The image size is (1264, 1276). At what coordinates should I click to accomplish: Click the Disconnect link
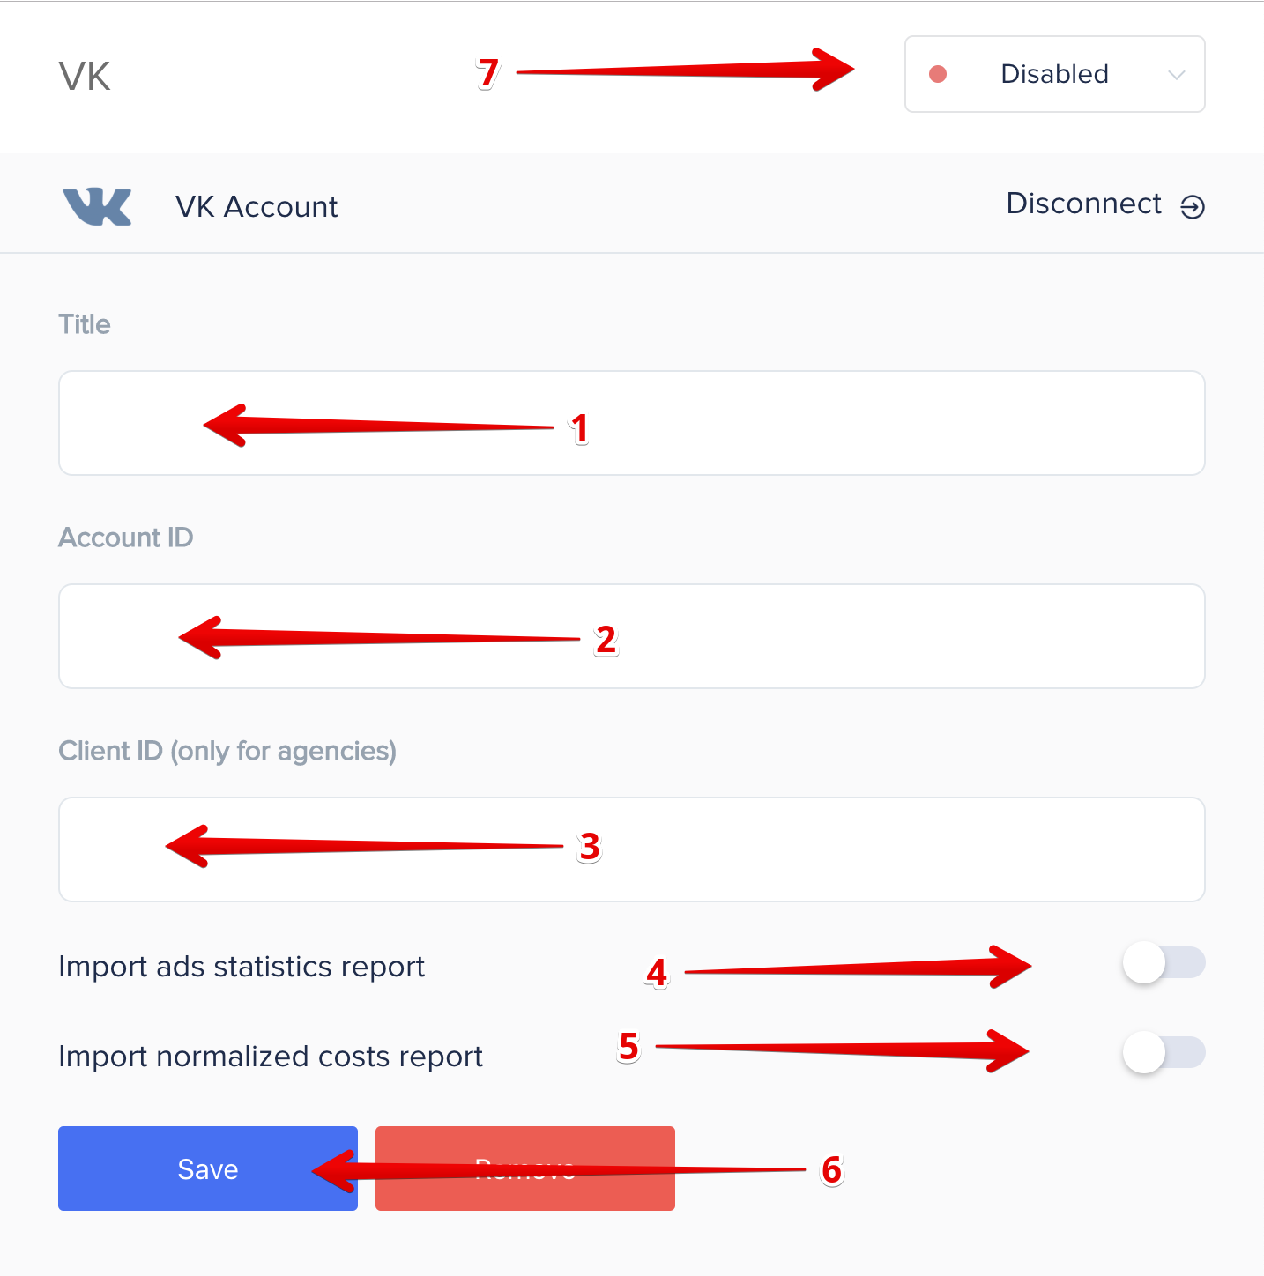coord(1083,204)
